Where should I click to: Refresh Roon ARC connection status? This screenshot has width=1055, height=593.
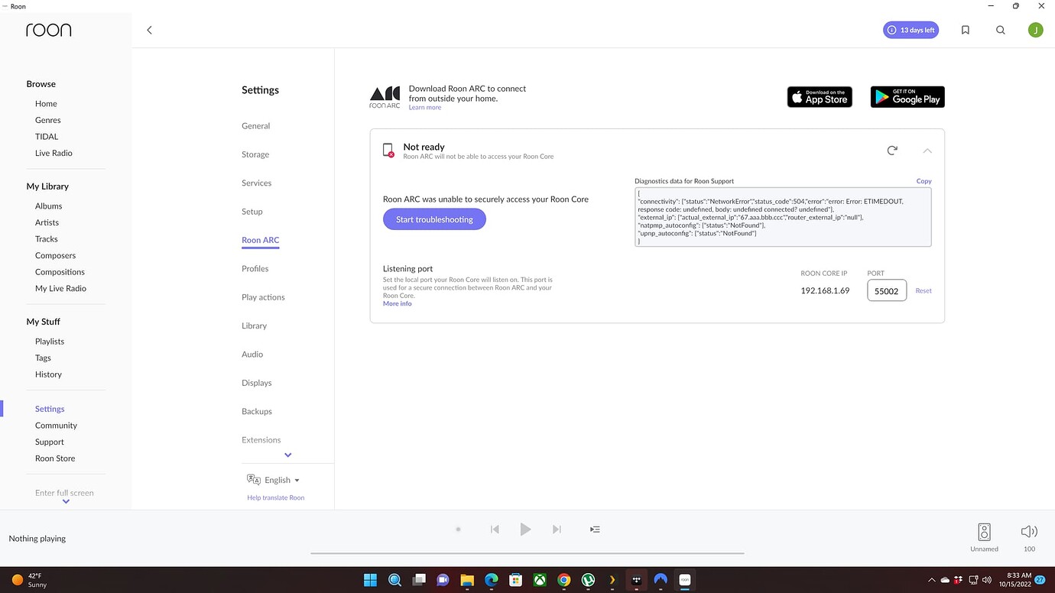pyautogui.click(x=892, y=151)
